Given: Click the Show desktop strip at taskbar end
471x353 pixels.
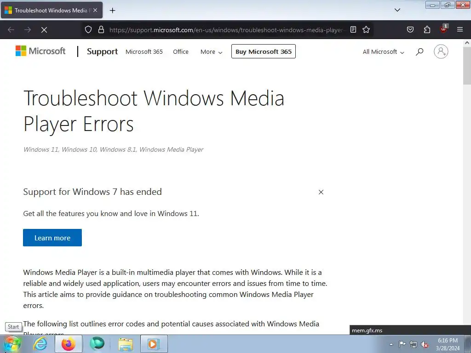Looking at the screenshot, I should click(x=468, y=344).
